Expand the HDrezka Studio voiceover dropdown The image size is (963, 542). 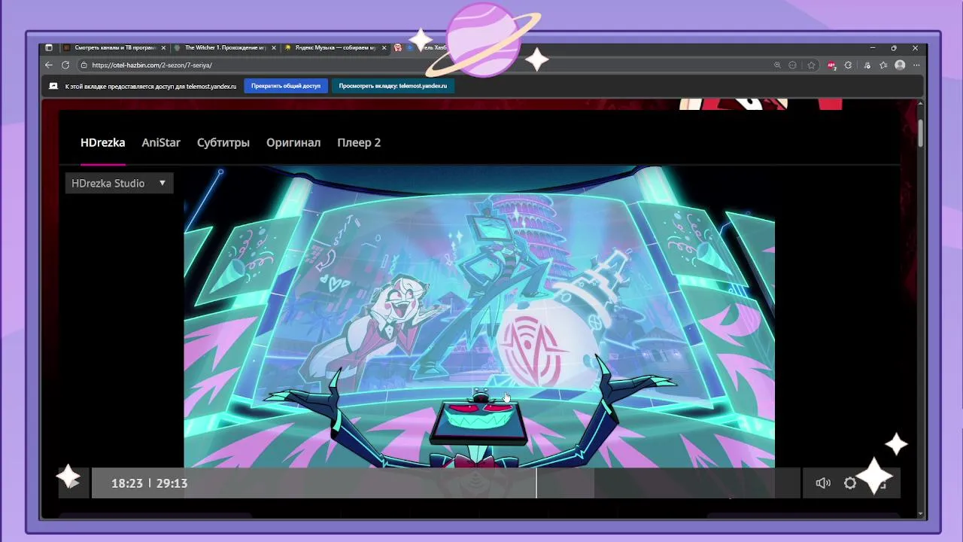(119, 183)
